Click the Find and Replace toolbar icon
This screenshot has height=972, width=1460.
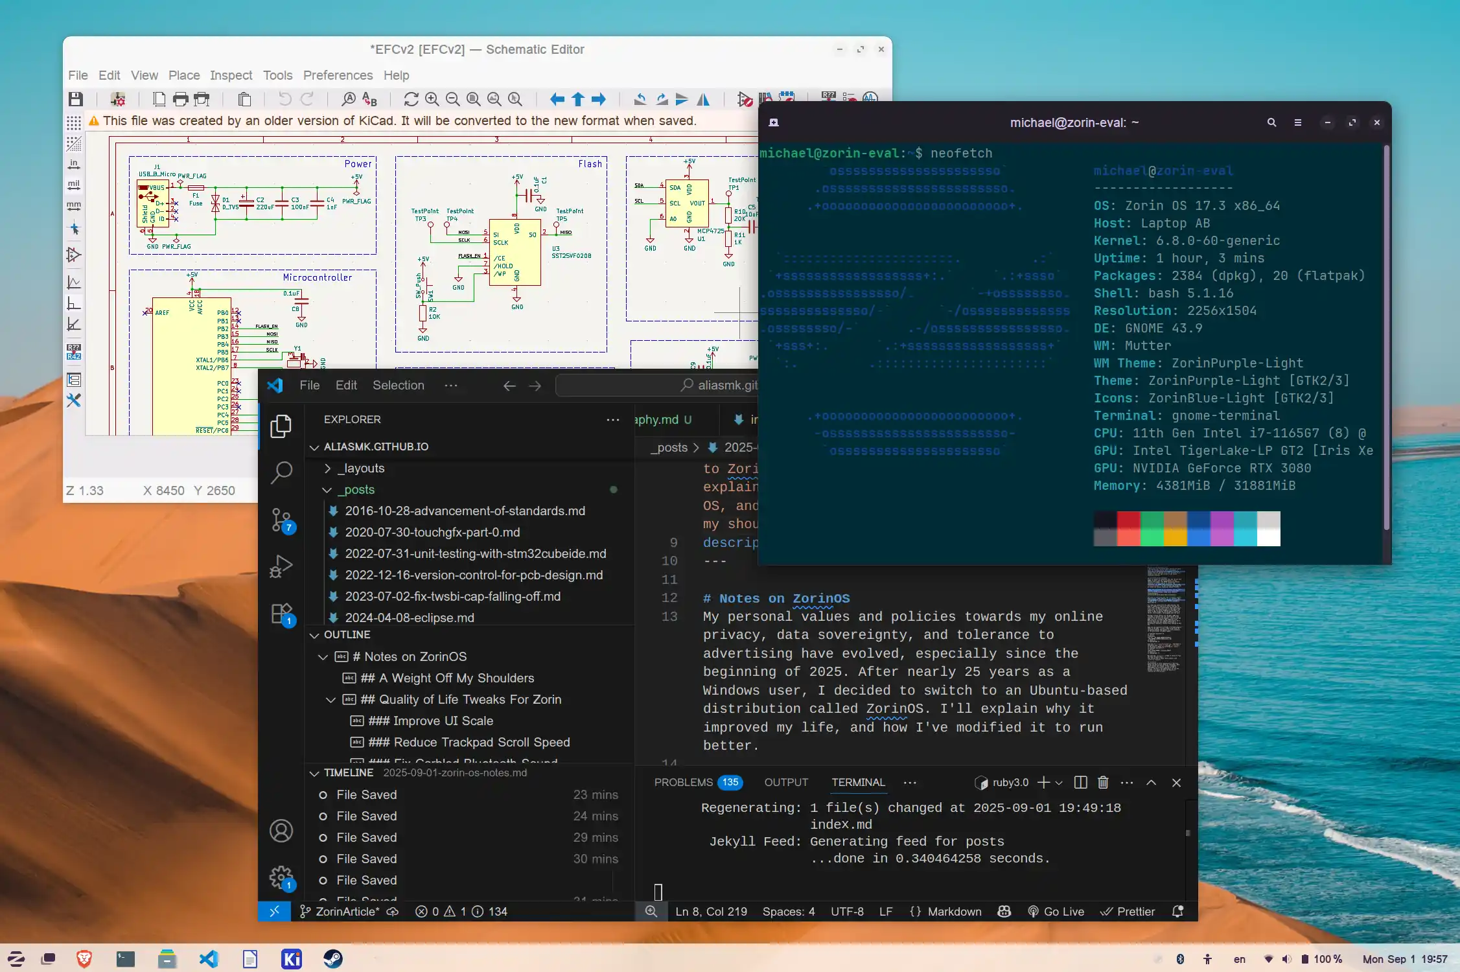coord(369,99)
